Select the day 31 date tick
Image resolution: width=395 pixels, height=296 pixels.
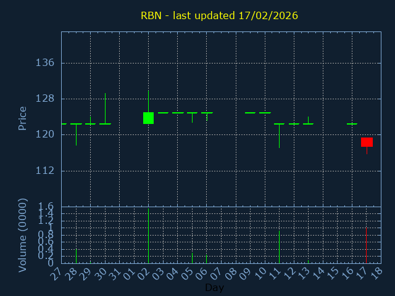(115, 273)
